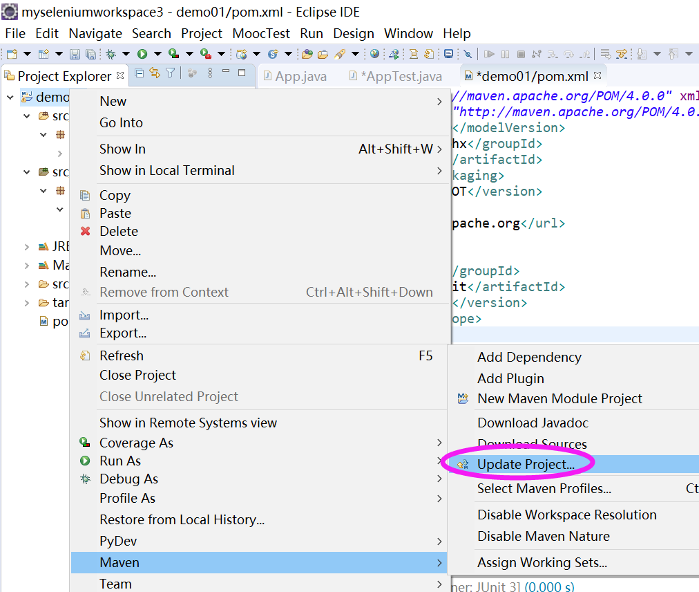
Task: Click the New wizard toolbar icon
Action: click(x=12, y=54)
